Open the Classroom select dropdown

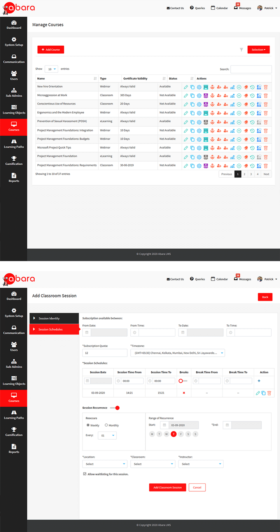(153, 464)
